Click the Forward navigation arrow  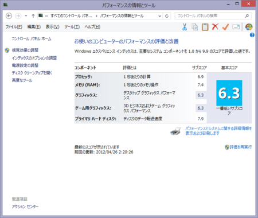click(18, 16)
